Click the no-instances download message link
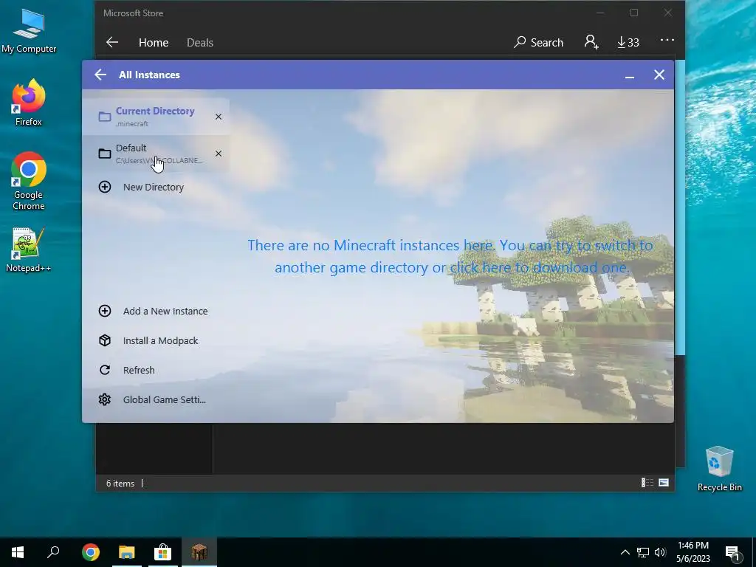The width and height of the screenshot is (756, 567). (x=450, y=256)
